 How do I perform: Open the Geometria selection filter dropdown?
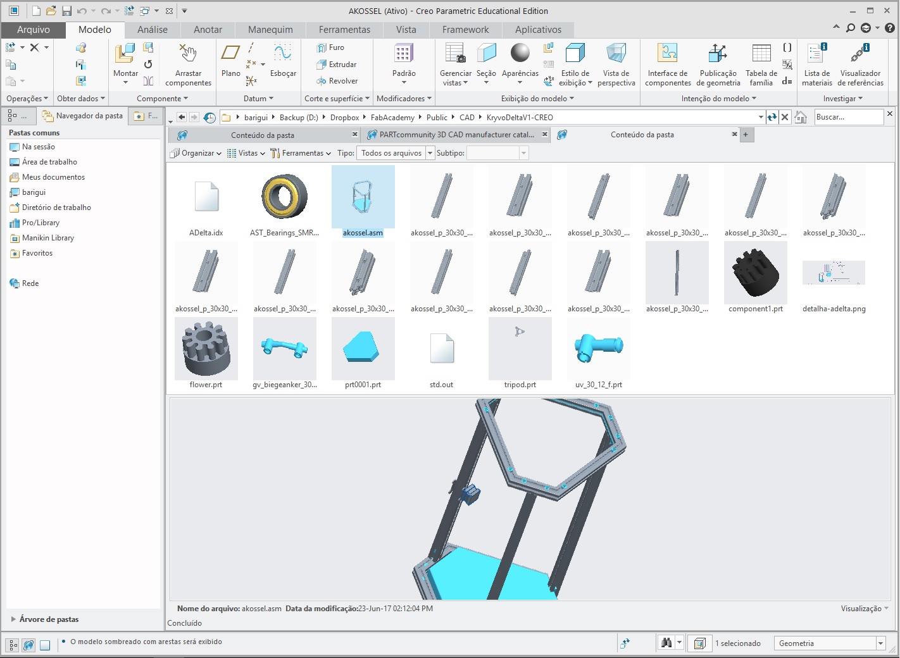click(x=880, y=643)
